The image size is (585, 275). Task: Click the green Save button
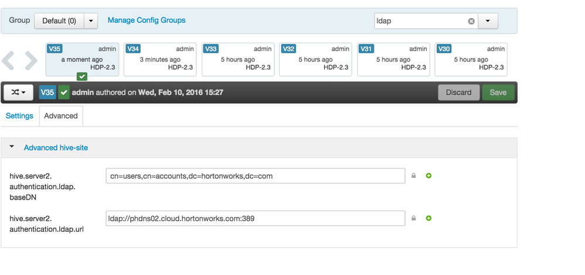[x=498, y=92]
